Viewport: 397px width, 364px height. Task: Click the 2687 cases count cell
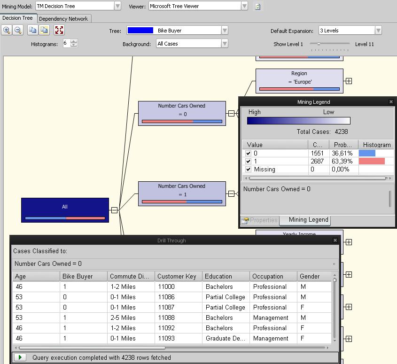coord(319,161)
